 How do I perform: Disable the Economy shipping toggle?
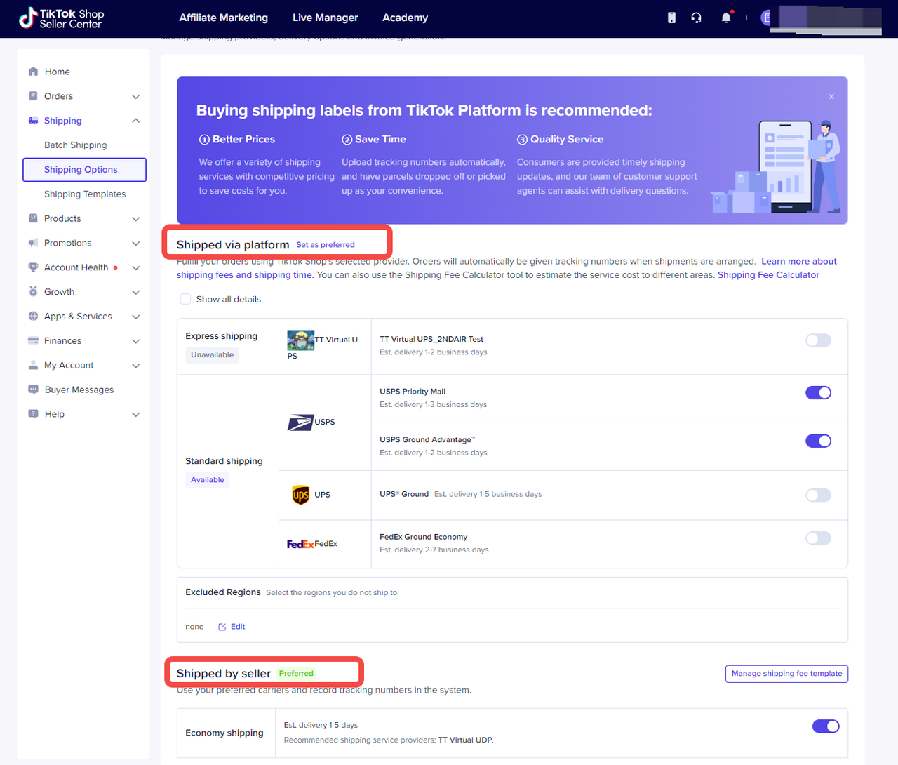826,726
